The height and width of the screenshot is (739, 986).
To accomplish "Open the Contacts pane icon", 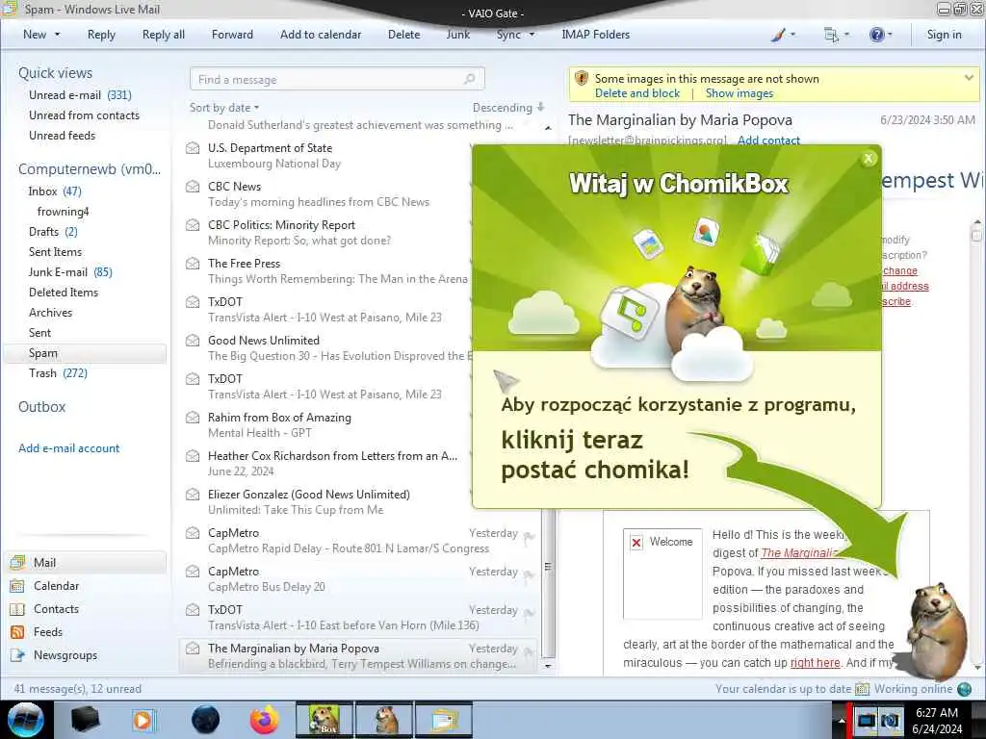I will (x=17, y=609).
